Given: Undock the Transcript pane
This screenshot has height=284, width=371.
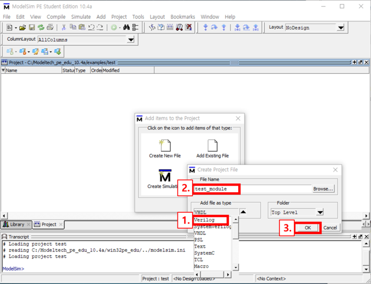Looking at the screenshot, I should click(360, 236).
